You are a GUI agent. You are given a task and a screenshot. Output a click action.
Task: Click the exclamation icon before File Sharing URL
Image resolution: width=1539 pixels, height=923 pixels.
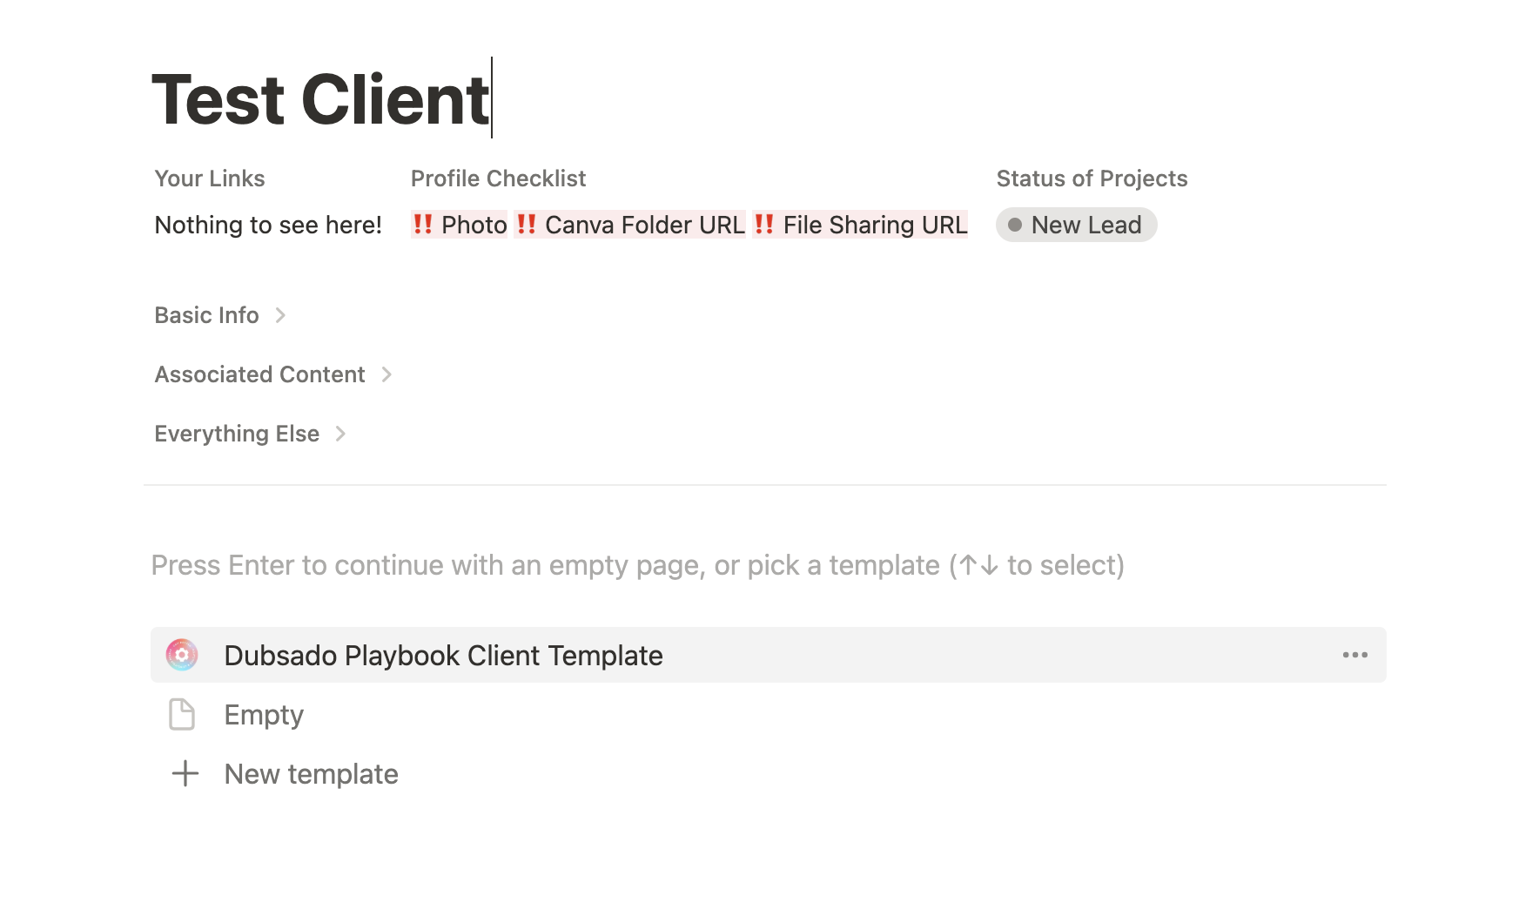(764, 225)
